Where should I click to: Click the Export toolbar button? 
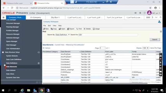click(x=71, y=29)
